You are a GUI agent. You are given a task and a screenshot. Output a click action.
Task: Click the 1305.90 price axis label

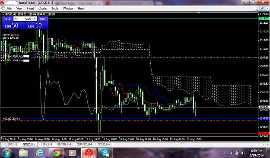(x=264, y=75)
